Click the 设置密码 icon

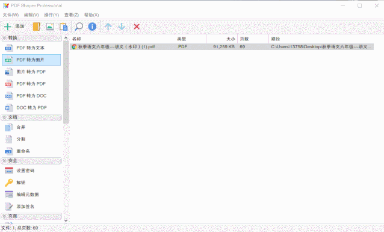point(8,171)
